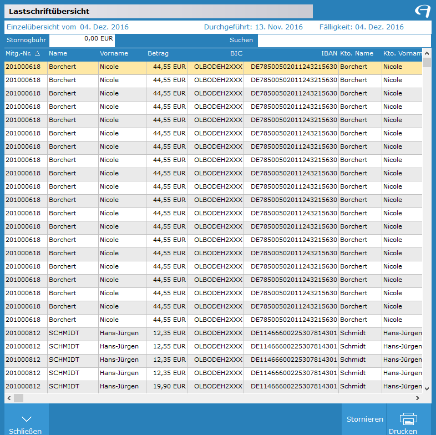The width and height of the screenshot is (436, 435).
Task: Click the Stornogebühr amount field
Action: coord(82,41)
